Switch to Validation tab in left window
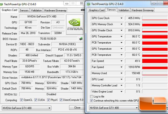168x114 pixels. click(x=36, y=10)
